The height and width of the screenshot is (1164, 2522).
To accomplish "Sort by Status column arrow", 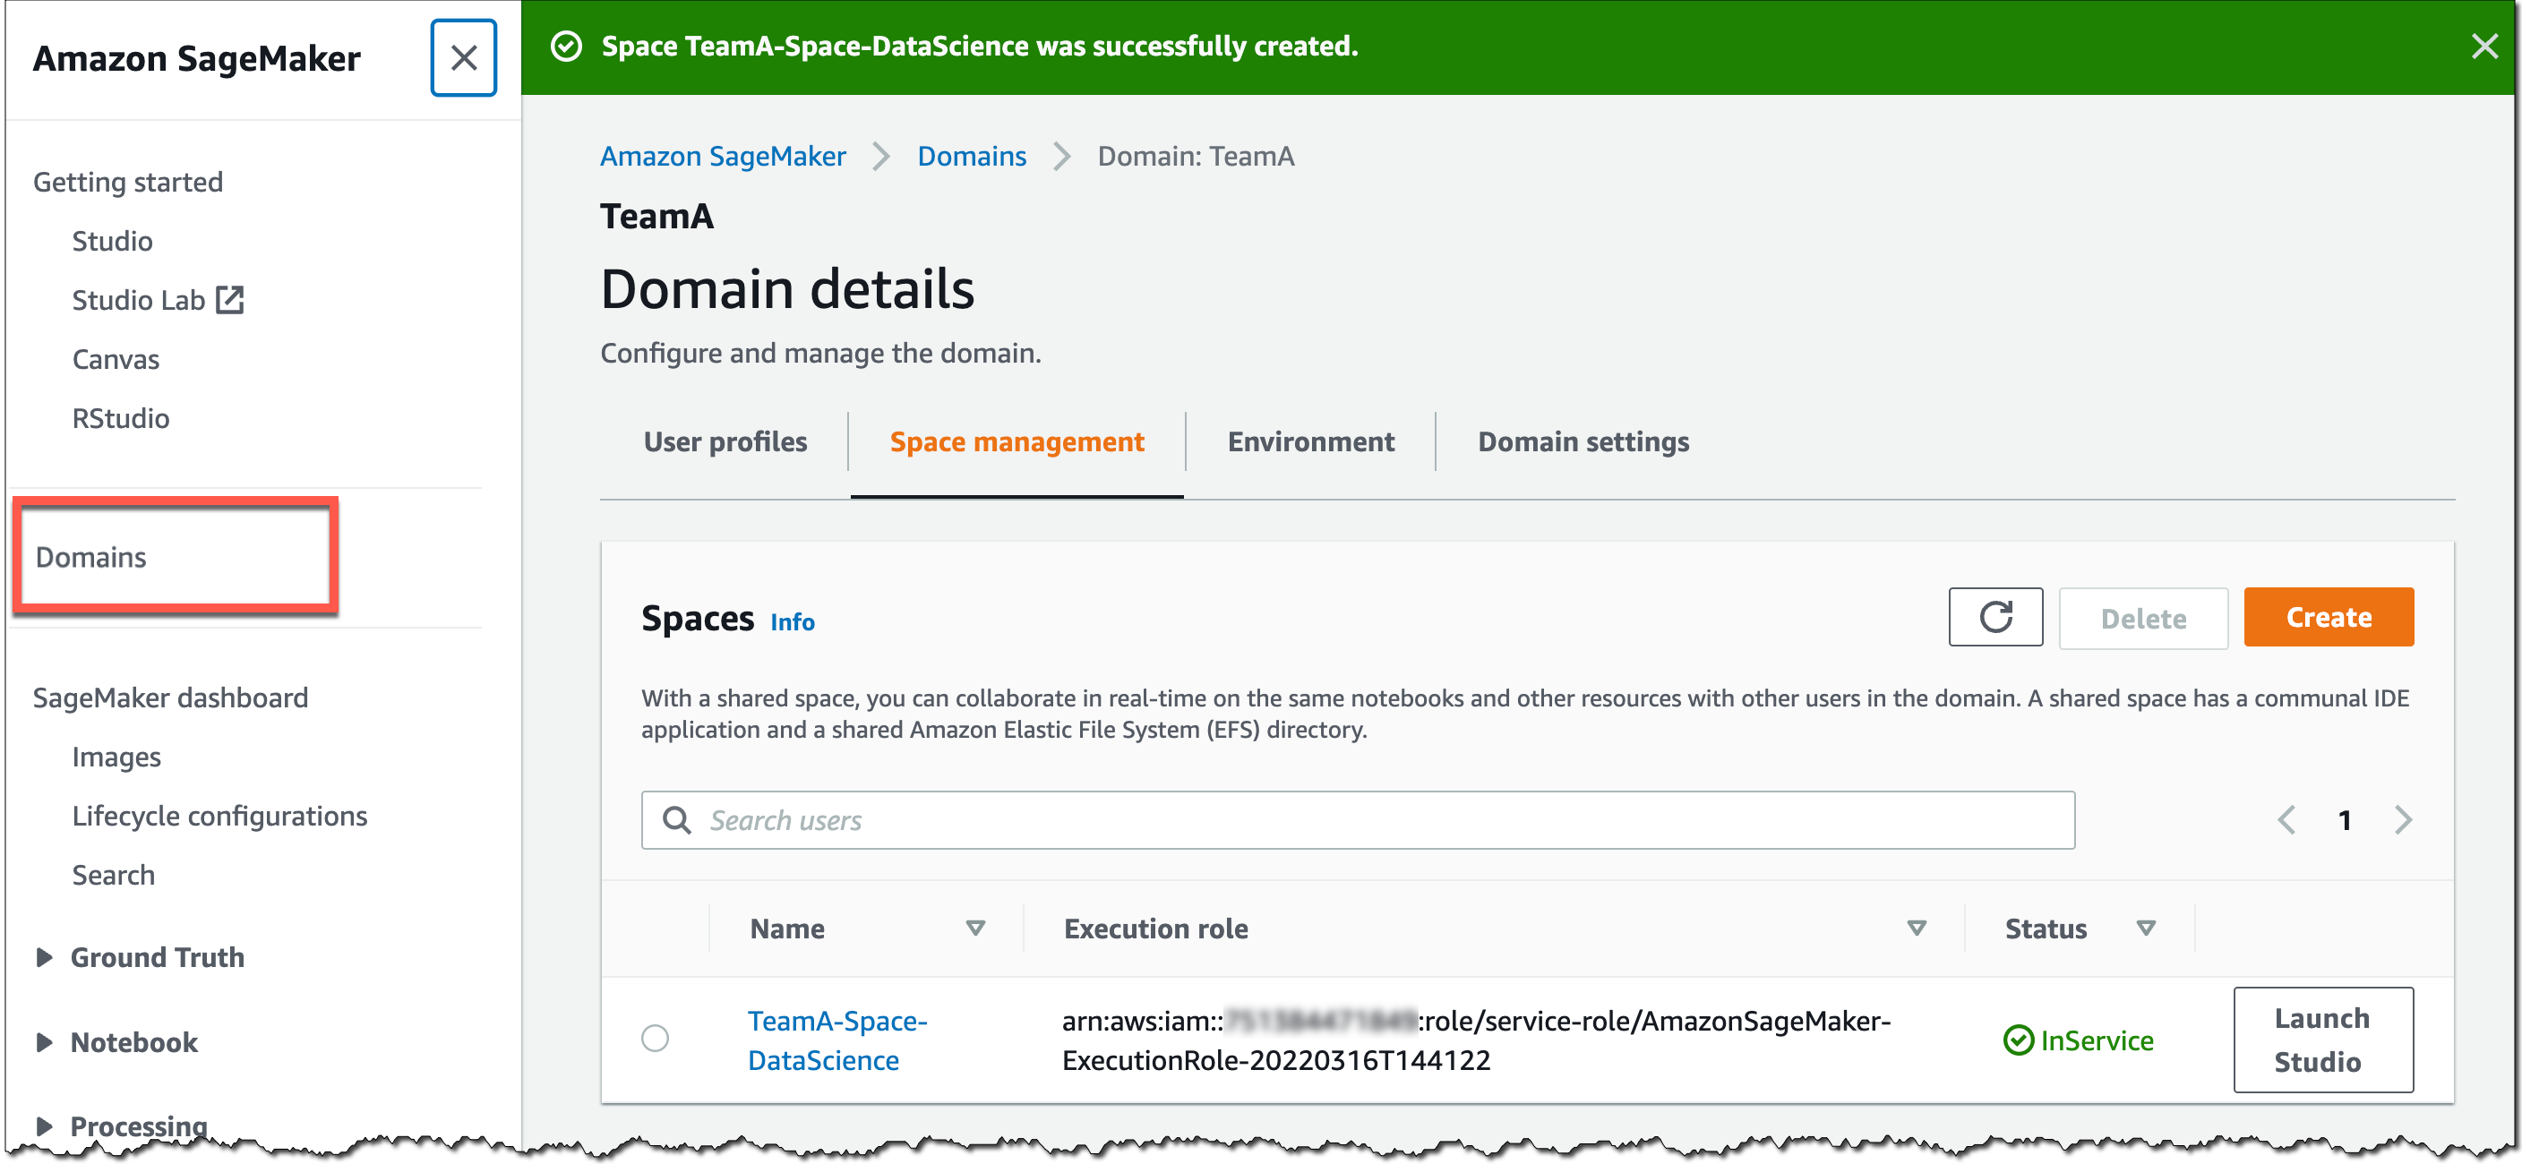I will tap(2145, 929).
